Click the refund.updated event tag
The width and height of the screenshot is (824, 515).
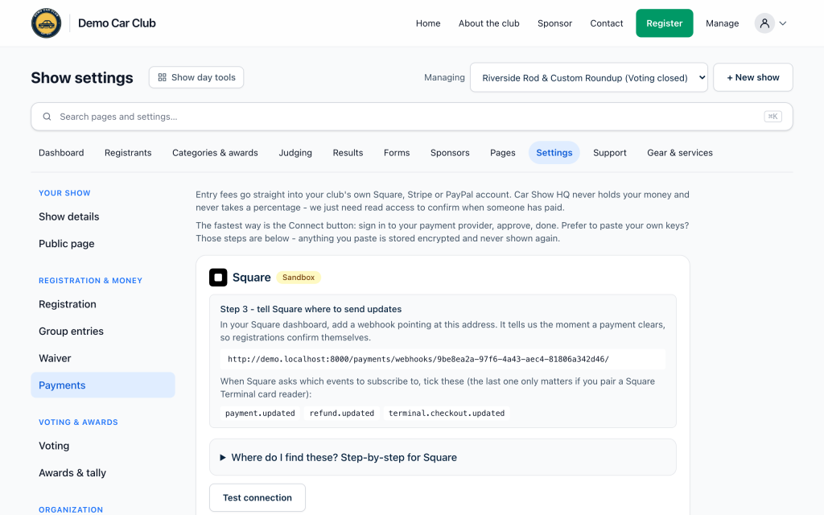[x=341, y=413]
